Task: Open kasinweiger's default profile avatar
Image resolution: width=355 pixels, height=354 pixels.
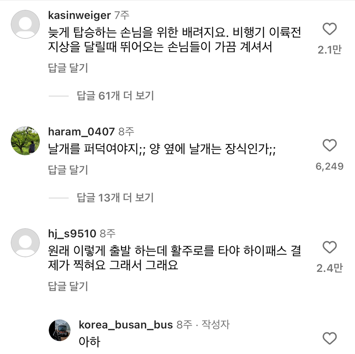Action: pos(25,24)
